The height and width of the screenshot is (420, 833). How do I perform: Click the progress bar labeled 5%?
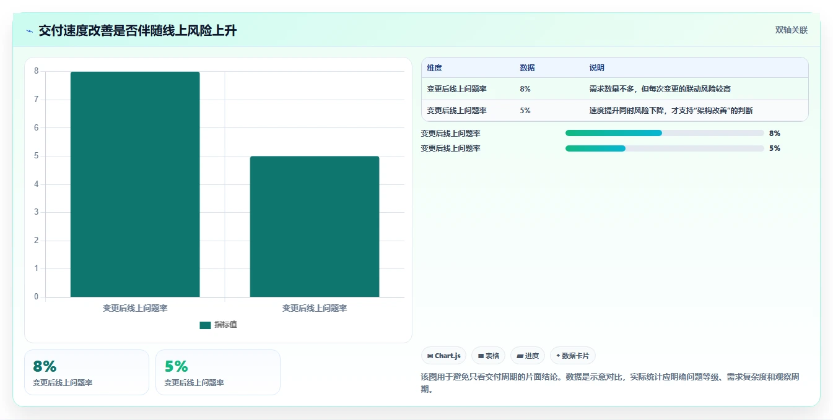point(665,148)
